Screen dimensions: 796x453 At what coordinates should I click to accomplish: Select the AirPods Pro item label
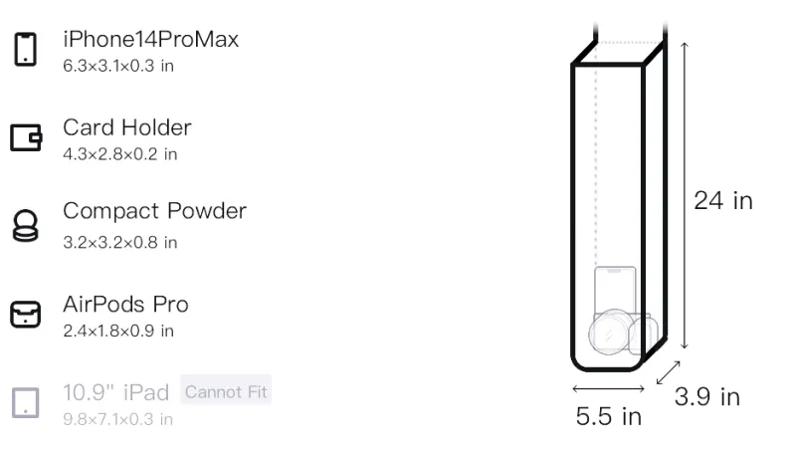126,305
